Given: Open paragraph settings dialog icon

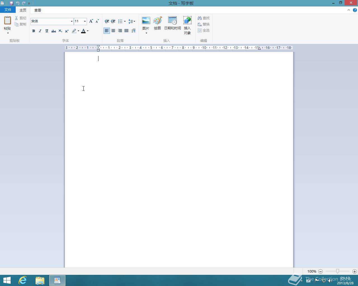Looking at the screenshot, I should click(x=133, y=31).
